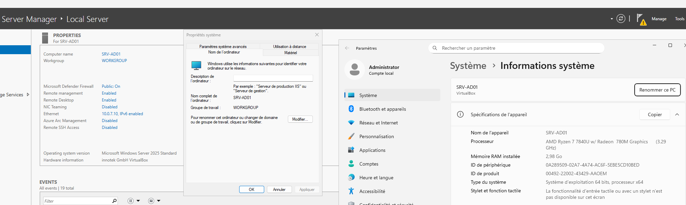
Task: Expand the dropdown arrow next to list options
Action: (x=138, y=201)
